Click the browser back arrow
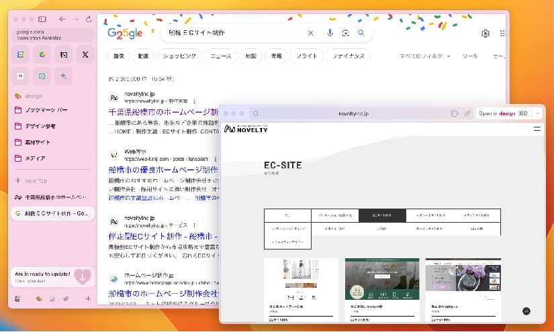Image resolution: width=554 pixels, height=332 pixels. coord(62,19)
